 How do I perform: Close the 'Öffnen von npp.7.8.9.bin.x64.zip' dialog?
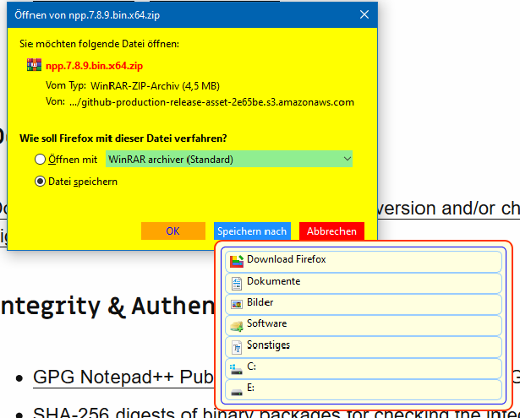(x=364, y=14)
